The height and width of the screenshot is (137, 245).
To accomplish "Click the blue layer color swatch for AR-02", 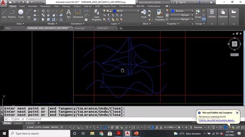I will pos(114,11).
